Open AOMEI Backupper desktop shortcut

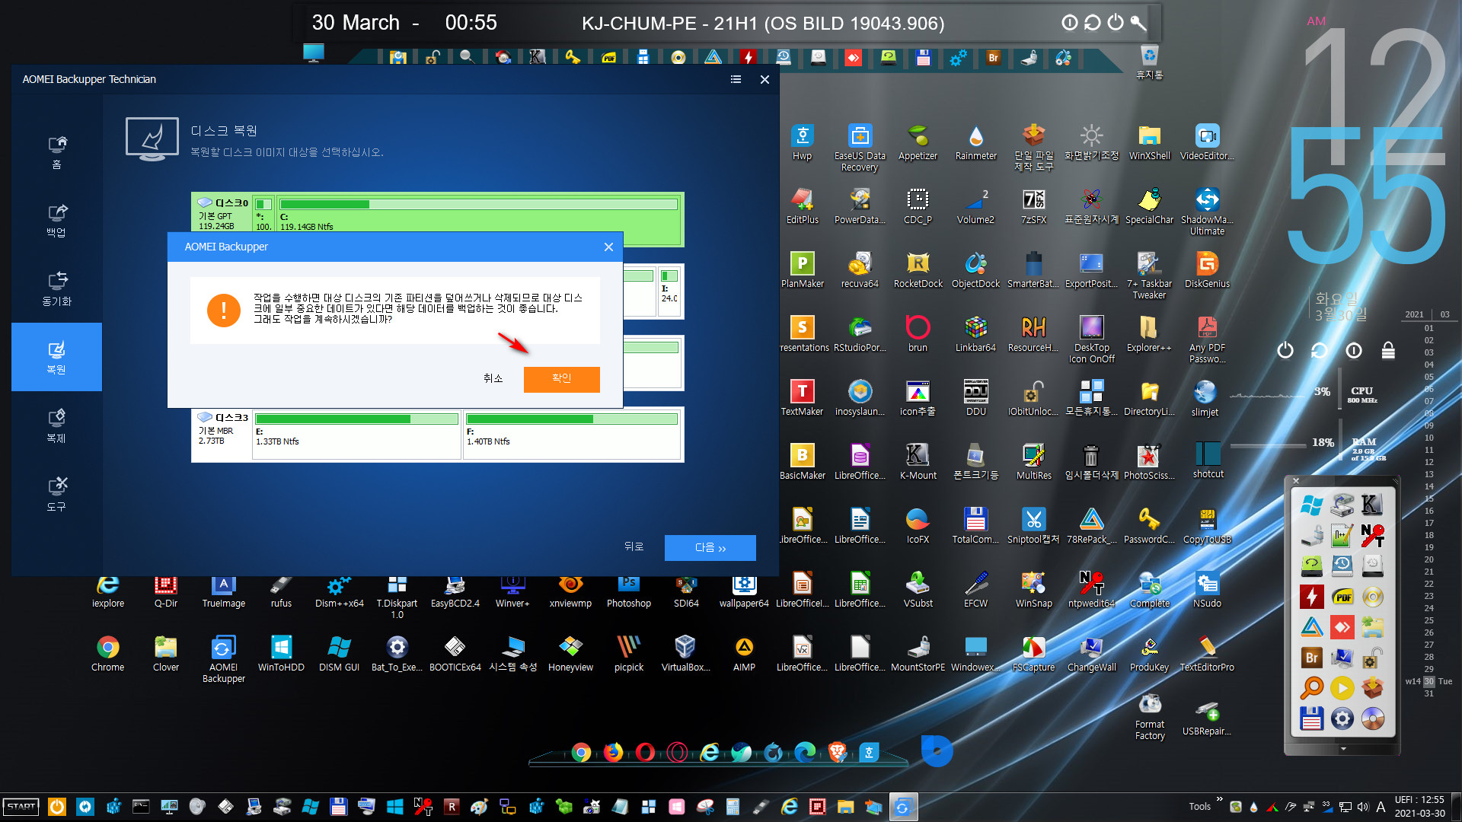(223, 658)
